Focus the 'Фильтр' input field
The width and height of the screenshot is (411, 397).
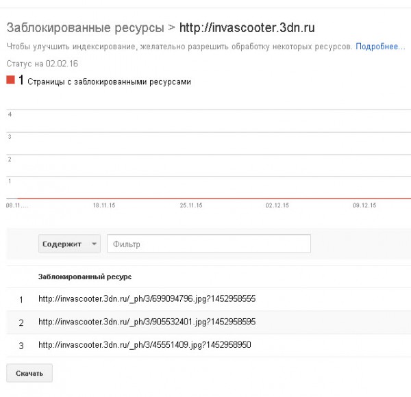point(209,244)
